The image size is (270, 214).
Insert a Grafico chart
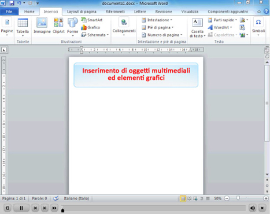coord(91,27)
